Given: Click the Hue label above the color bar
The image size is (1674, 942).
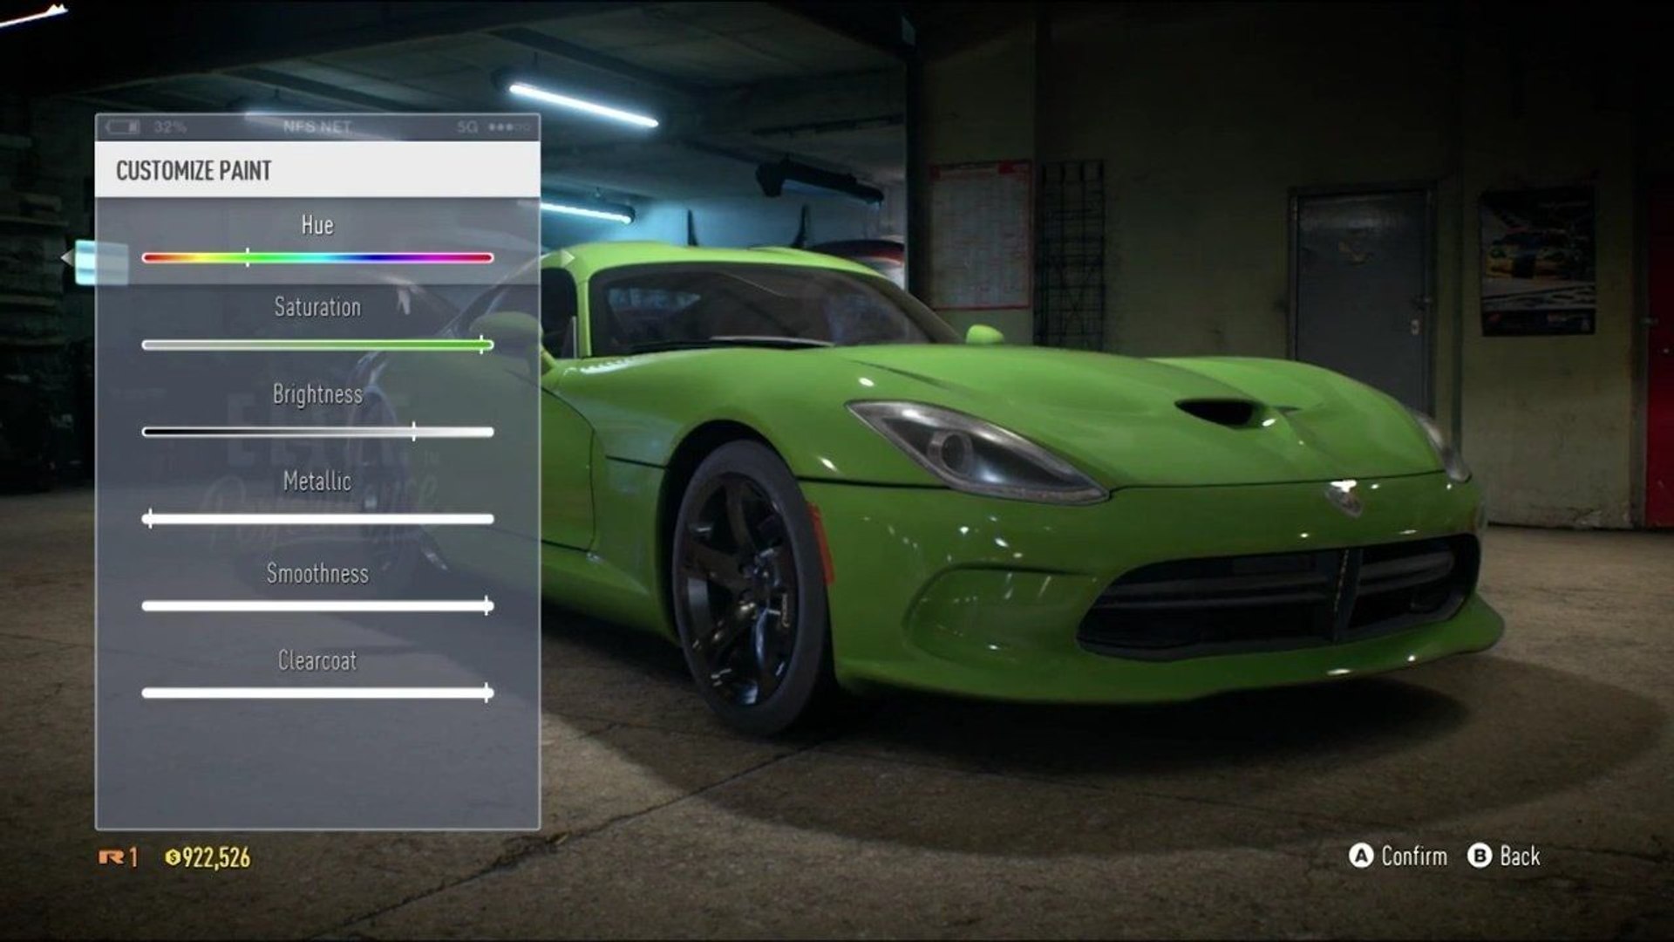Looking at the screenshot, I should (x=317, y=224).
